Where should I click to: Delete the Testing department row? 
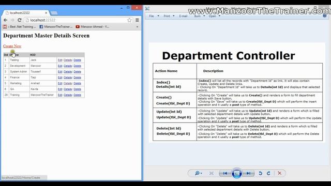77,60
